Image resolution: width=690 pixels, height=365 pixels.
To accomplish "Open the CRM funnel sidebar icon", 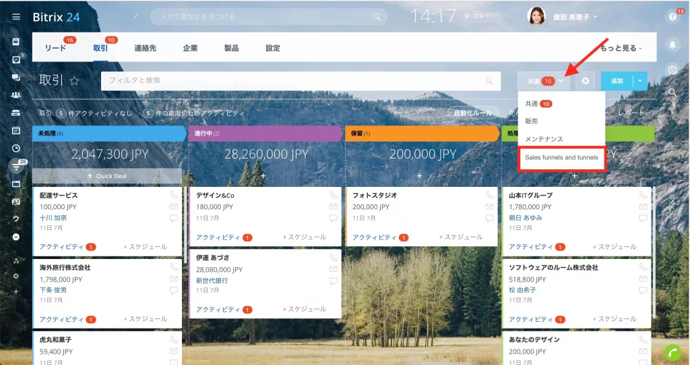I will (x=16, y=167).
